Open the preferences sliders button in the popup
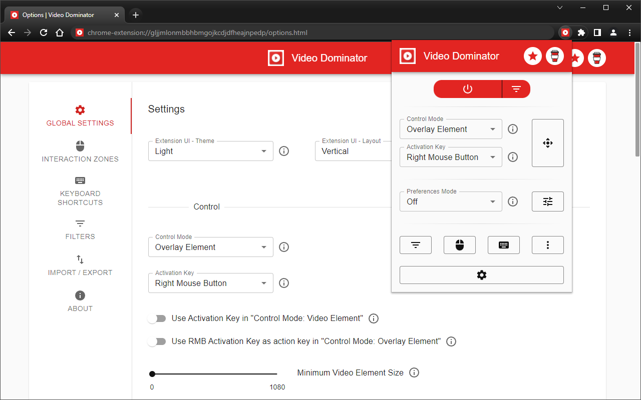 pos(548,201)
